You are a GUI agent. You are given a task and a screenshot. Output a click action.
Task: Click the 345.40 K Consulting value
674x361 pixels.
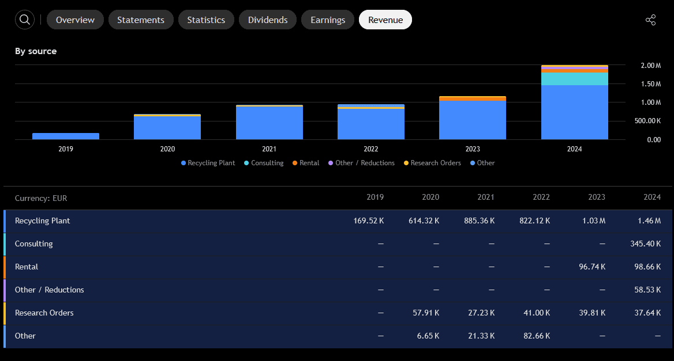(x=646, y=244)
